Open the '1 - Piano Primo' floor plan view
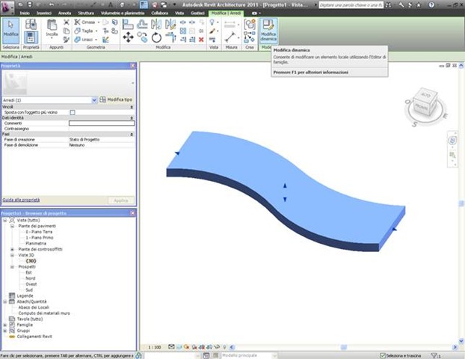The height and width of the screenshot is (359, 465). point(40,237)
